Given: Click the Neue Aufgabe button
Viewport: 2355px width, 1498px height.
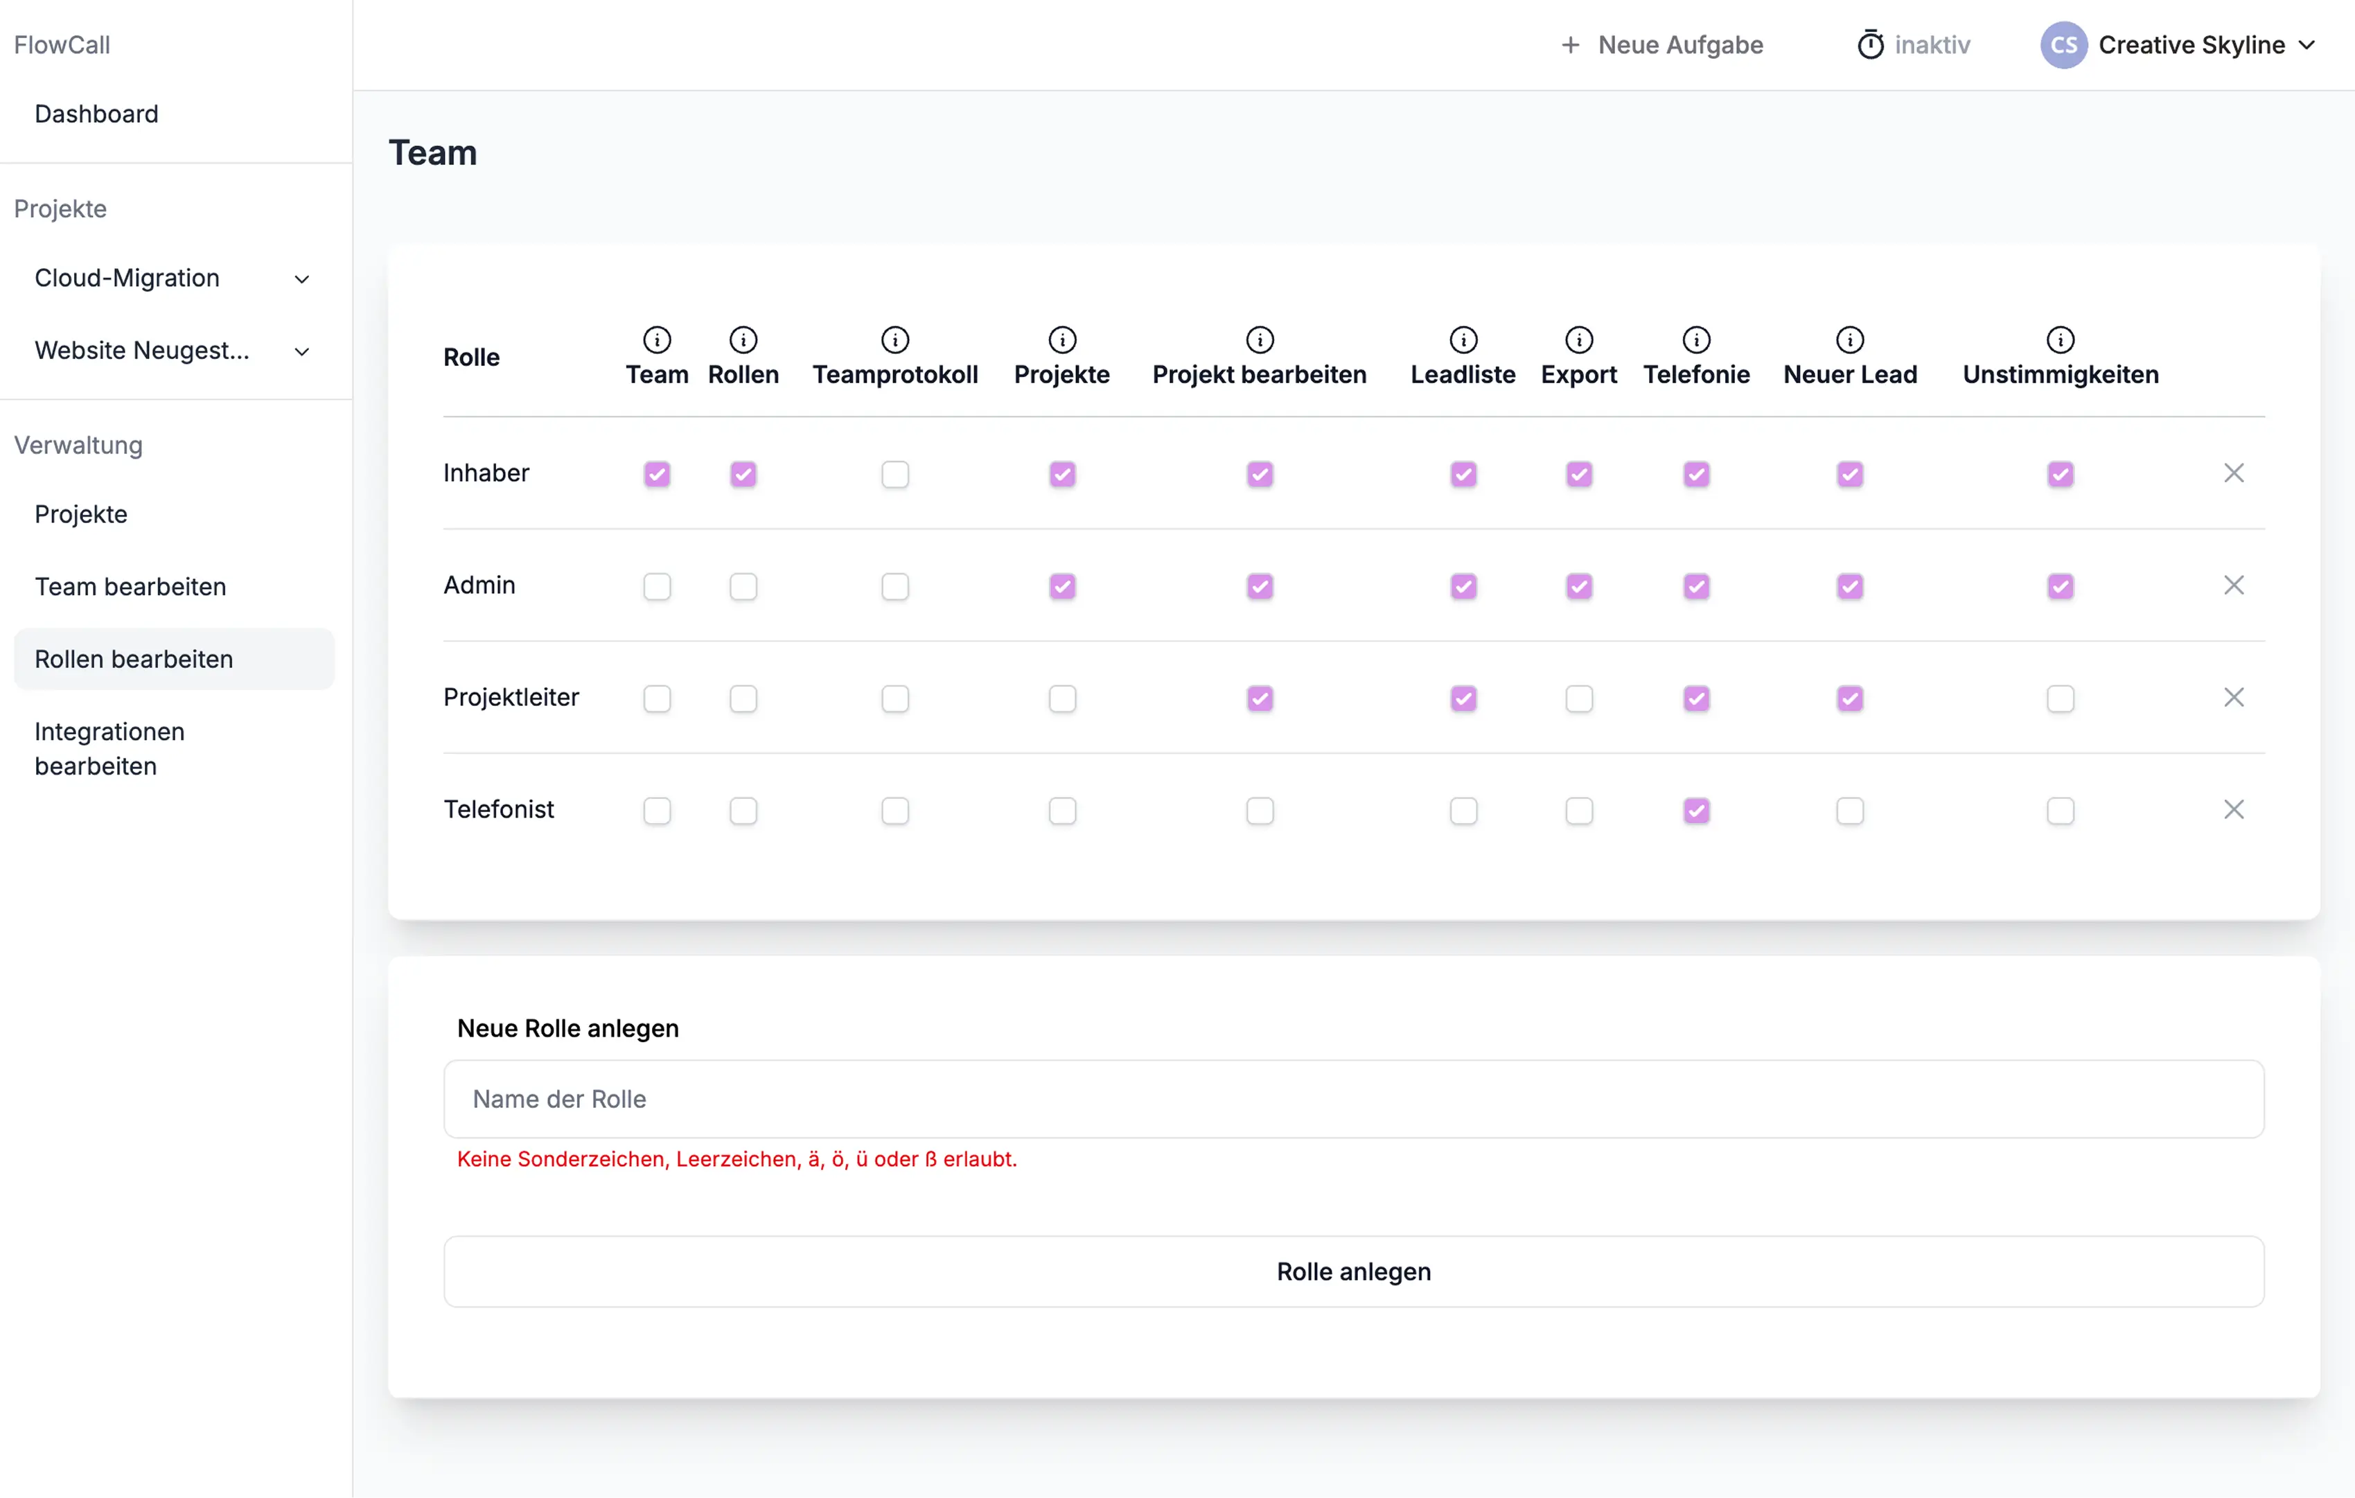Looking at the screenshot, I should tap(1661, 45).
